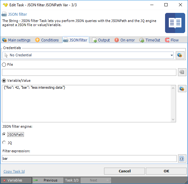Open variables gear icon beside value box

tap(182, 89)
